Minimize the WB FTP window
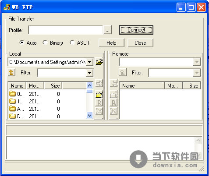This screenshot has height=176, width=209. click(x=181, y=7)
